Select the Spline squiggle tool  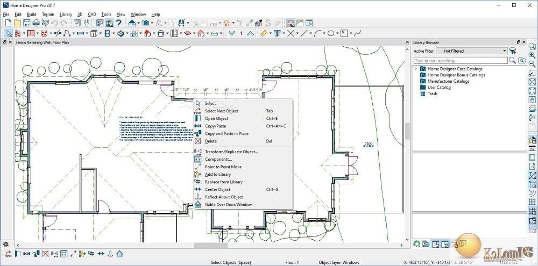click(x=358, y=33)
